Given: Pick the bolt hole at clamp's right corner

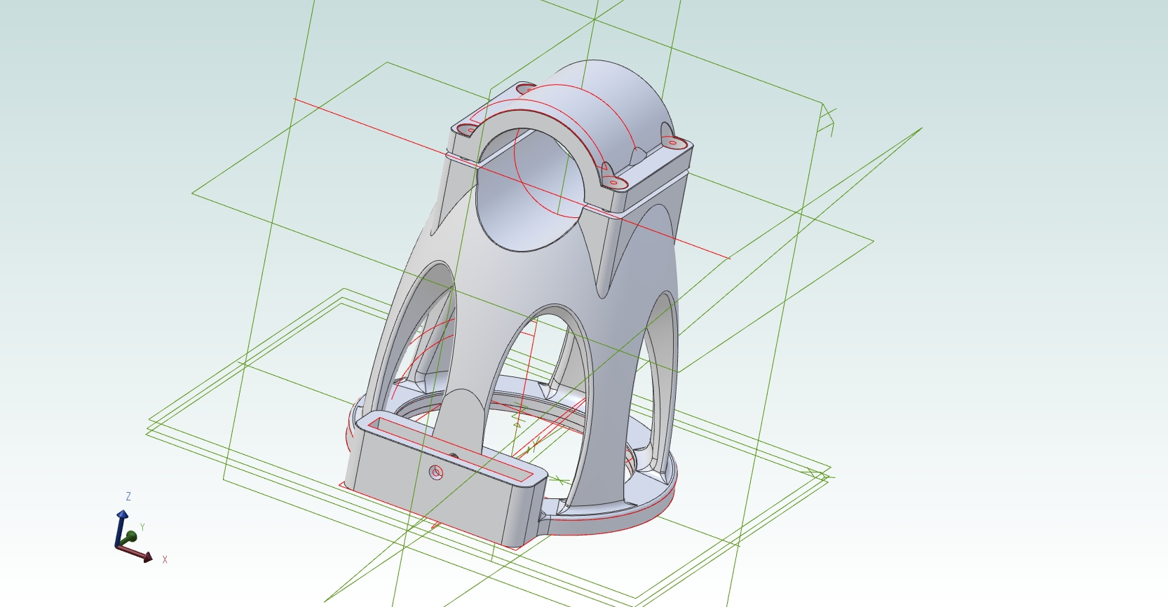Looking at the screenshot, I should [x=673, y=143].
